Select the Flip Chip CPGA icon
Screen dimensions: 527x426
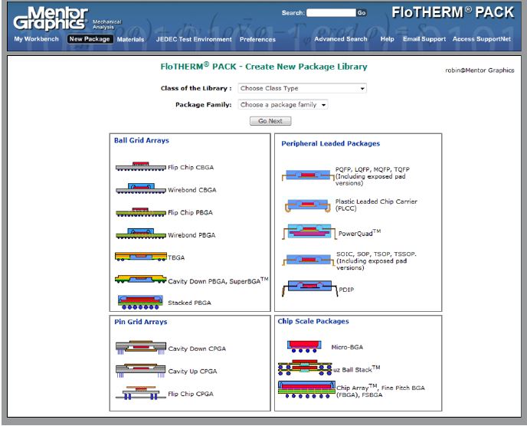(x=140, y=393)
